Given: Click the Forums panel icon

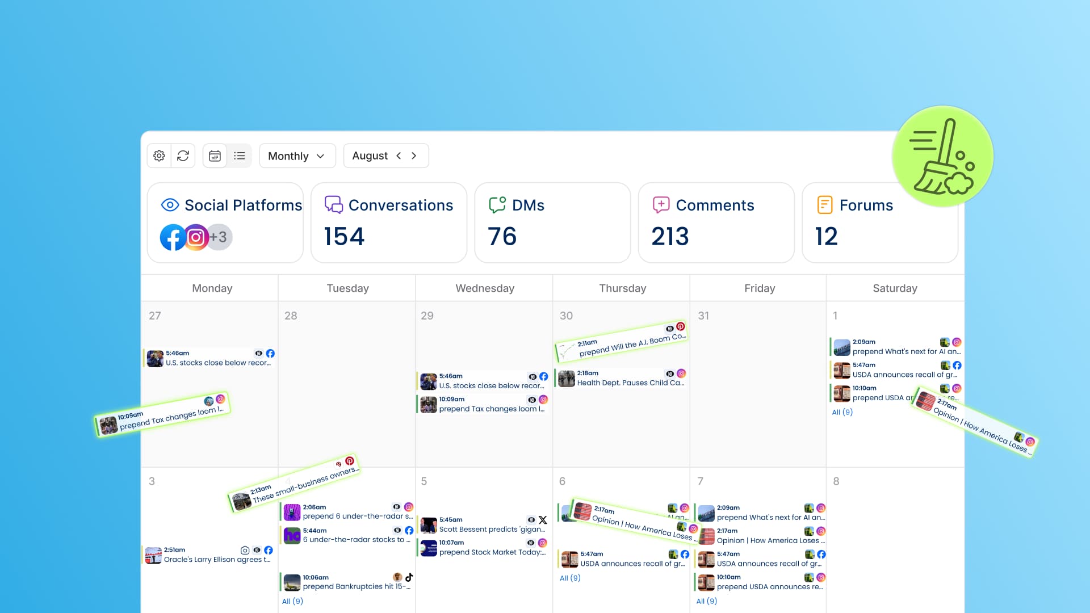Looking at the screenshot, I should tap(824, 205).
